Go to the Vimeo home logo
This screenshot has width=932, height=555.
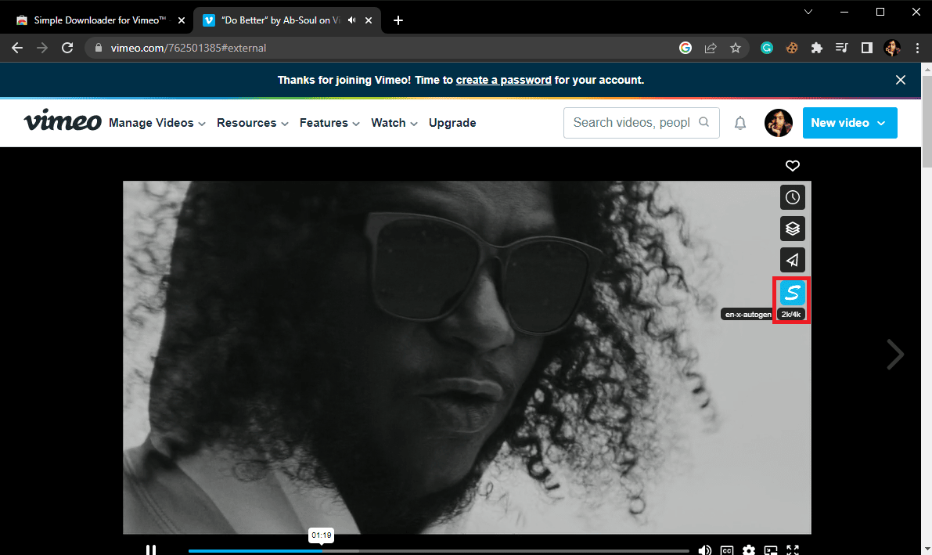[x=63, y=121]
